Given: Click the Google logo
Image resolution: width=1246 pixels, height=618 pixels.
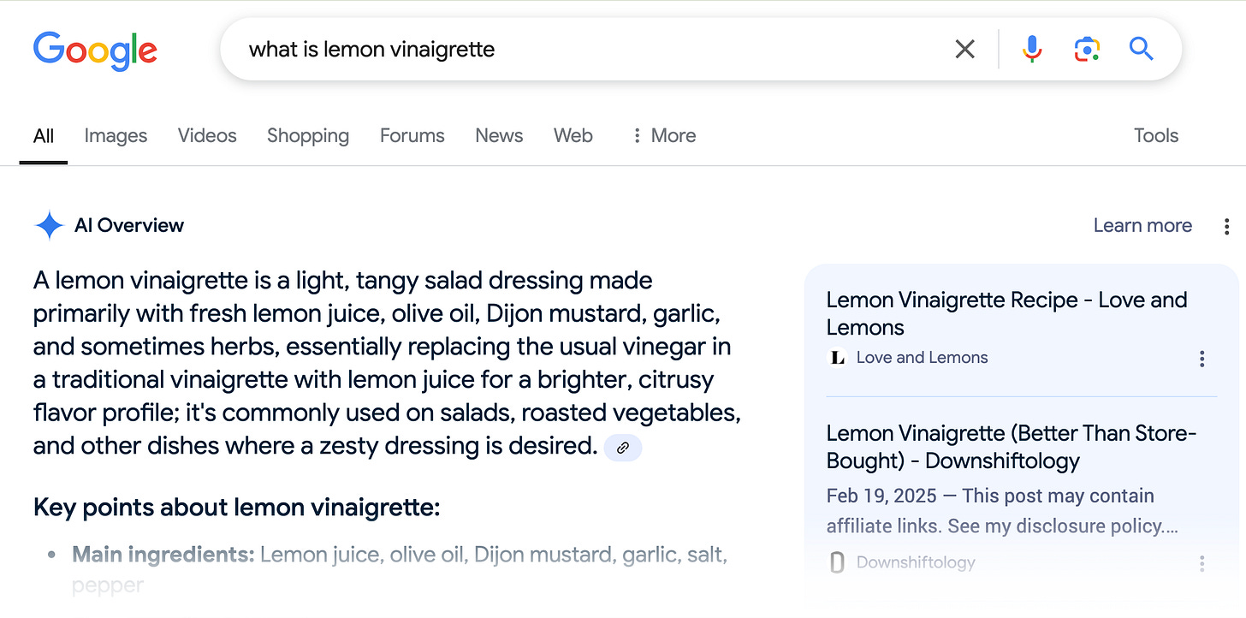Looking at the screenshot, I should [x=95, y=51].
